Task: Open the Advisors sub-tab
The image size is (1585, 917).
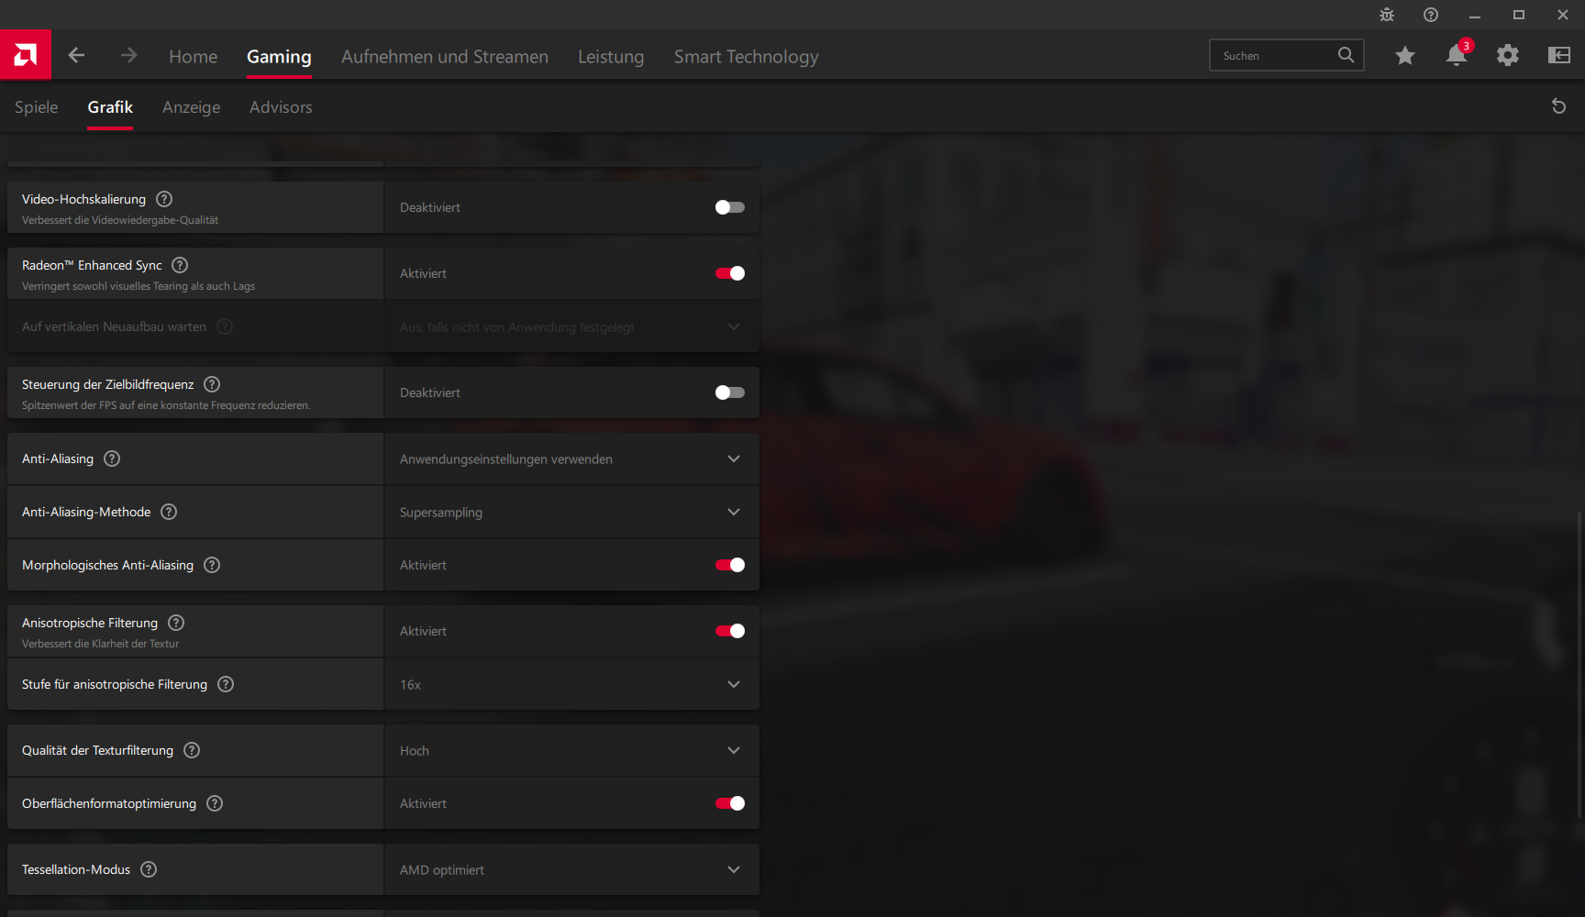Action: [x=281, y=107]
